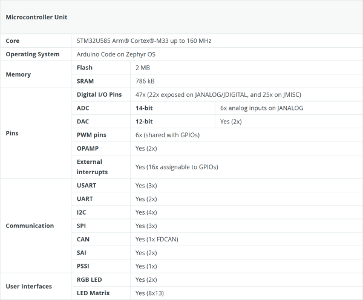
Task: Select the PWM pins row label
Action: coord(92,135)
